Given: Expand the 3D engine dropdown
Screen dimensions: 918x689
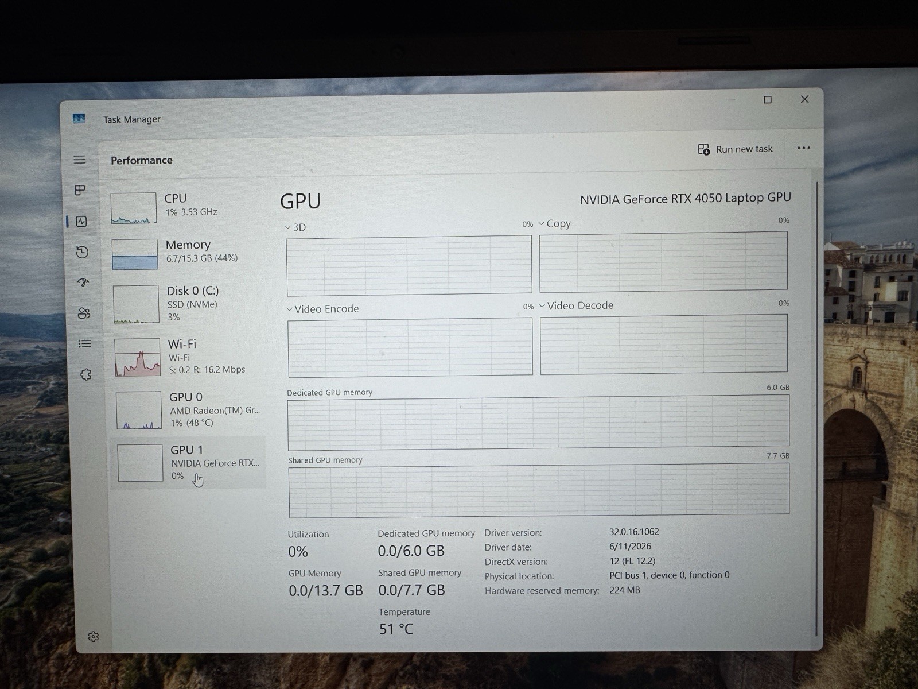Looking at the screenshot, I should tap(288, 227).
